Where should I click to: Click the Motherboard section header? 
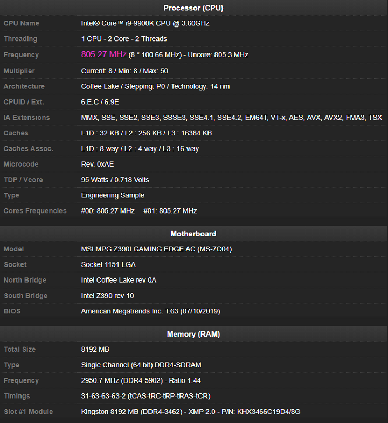193,234
